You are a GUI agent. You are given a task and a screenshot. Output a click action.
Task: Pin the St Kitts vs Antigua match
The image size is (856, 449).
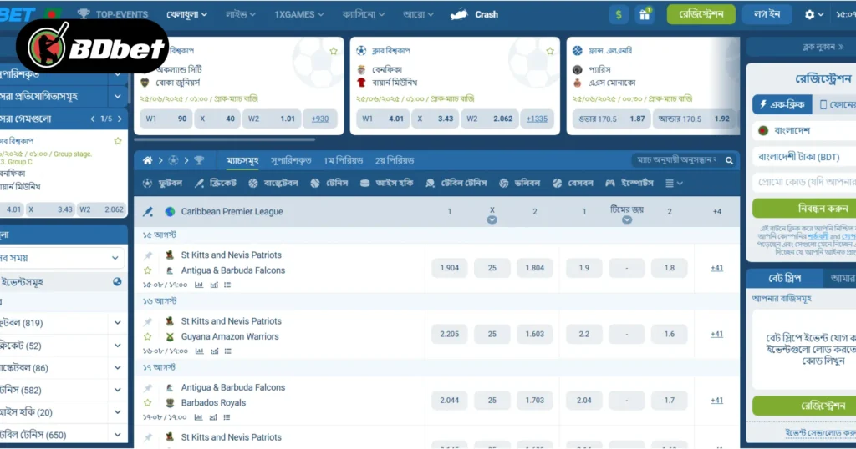[147, 255]
